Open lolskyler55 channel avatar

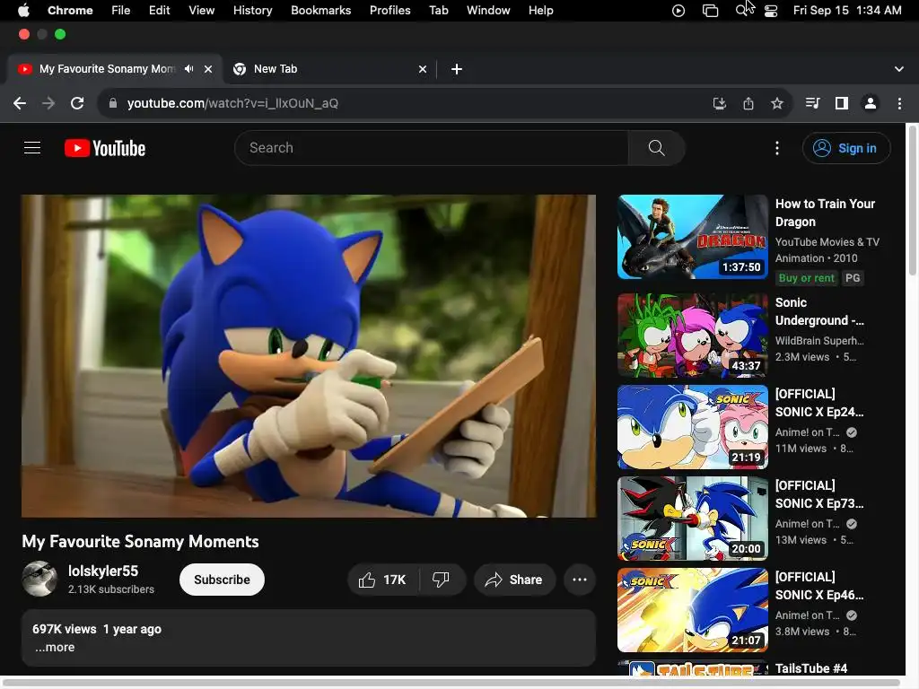(x=39, y=579)
